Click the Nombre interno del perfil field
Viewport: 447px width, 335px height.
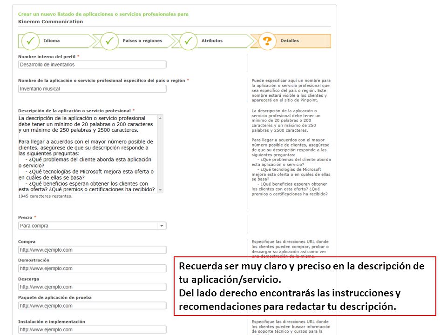[92, 64]
